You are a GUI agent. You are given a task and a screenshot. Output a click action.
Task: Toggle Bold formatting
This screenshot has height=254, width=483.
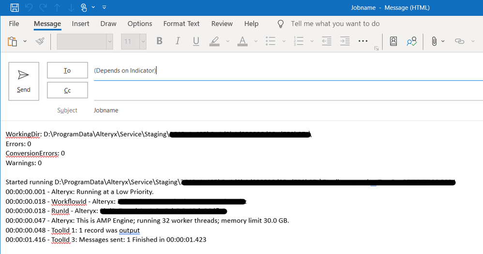pos(159,41)
